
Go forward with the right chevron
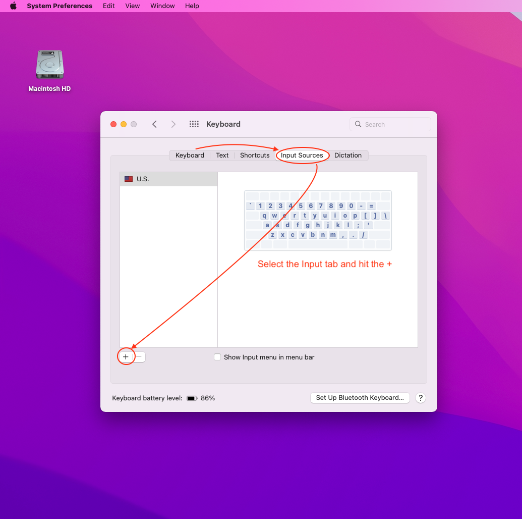click(173, 124)
